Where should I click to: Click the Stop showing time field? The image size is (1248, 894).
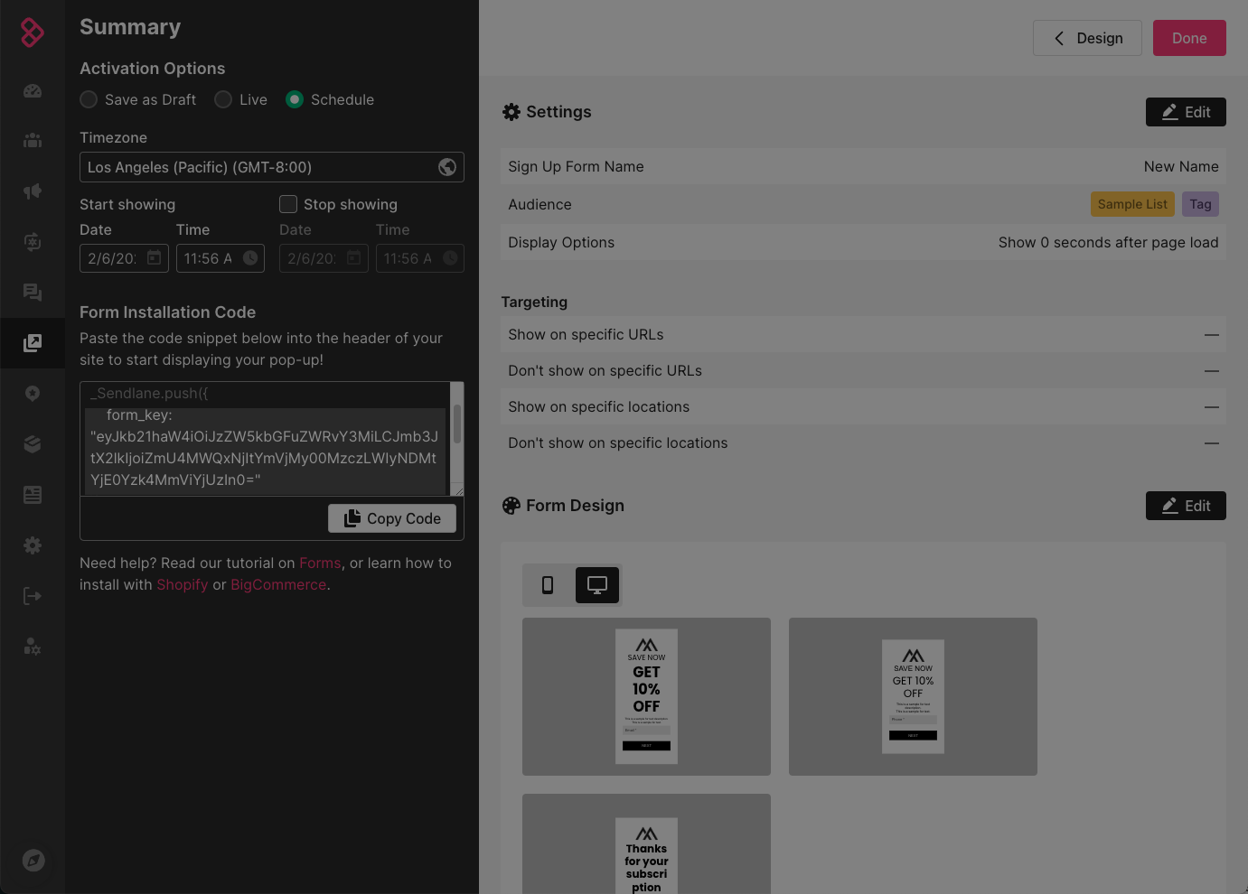pyautogui.click(x=420, y=258)
